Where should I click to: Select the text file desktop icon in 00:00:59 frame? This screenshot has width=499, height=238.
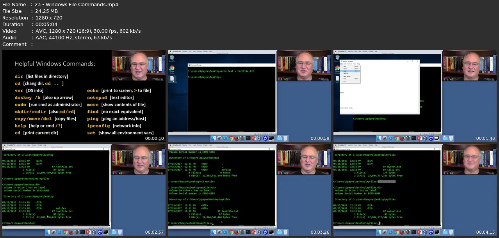[172, 79]
